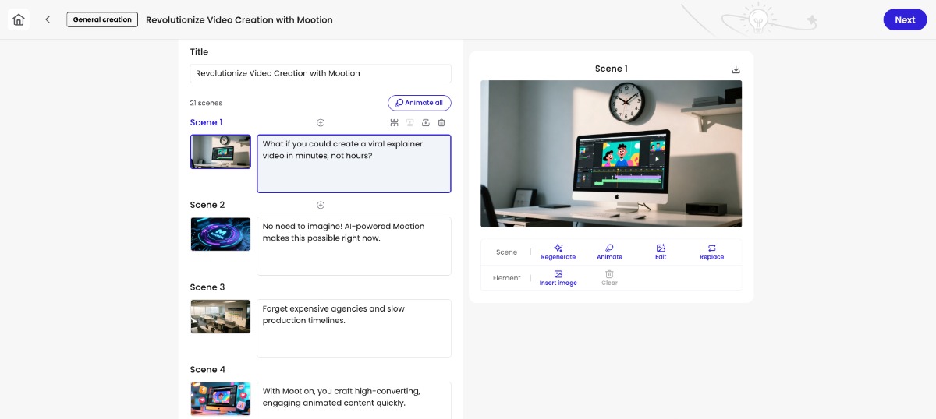Add a scene after Scene 2

click(x=321, y=205)
